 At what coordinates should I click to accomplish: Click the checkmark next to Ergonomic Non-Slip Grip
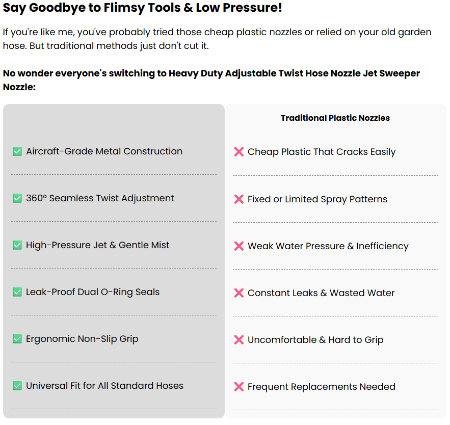click(17, 339)
